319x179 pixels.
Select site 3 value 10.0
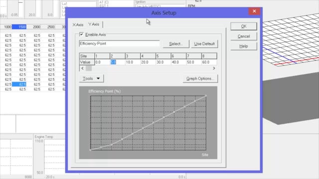[133, 62]
